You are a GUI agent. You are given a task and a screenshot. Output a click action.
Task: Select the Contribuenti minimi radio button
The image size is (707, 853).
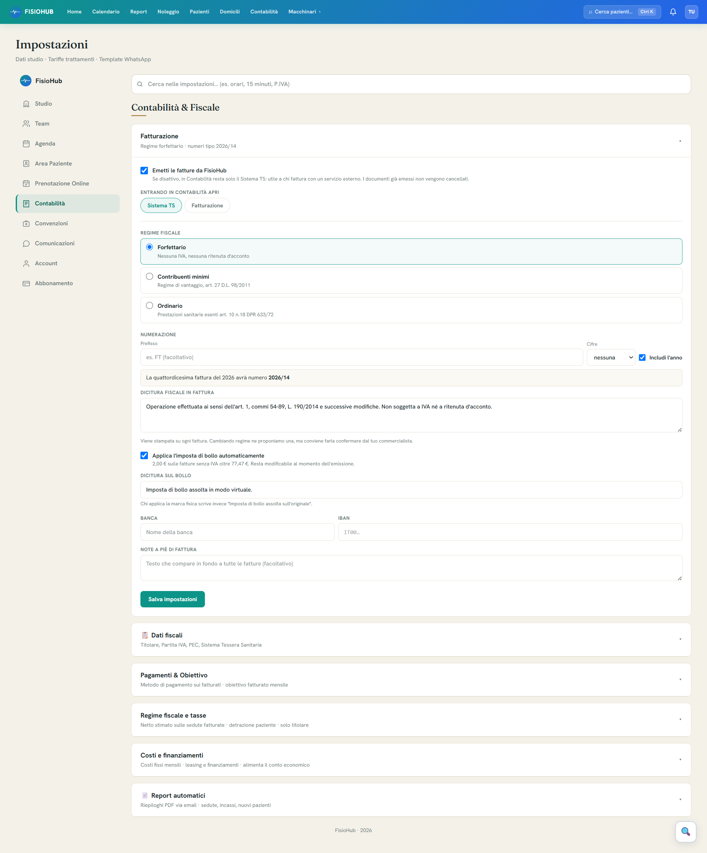click(150, 276)
